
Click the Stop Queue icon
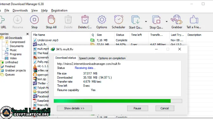pos(156,20)
